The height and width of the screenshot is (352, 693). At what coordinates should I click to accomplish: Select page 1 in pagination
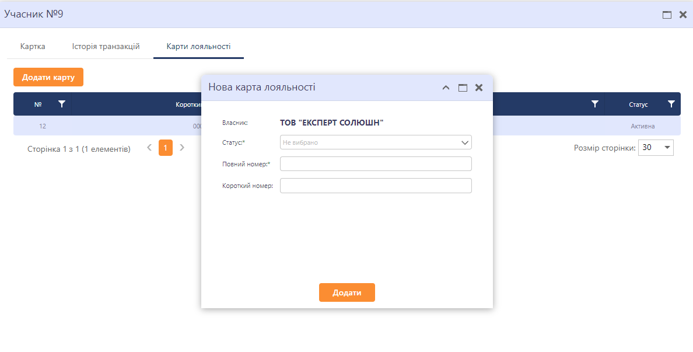point(166,148)
